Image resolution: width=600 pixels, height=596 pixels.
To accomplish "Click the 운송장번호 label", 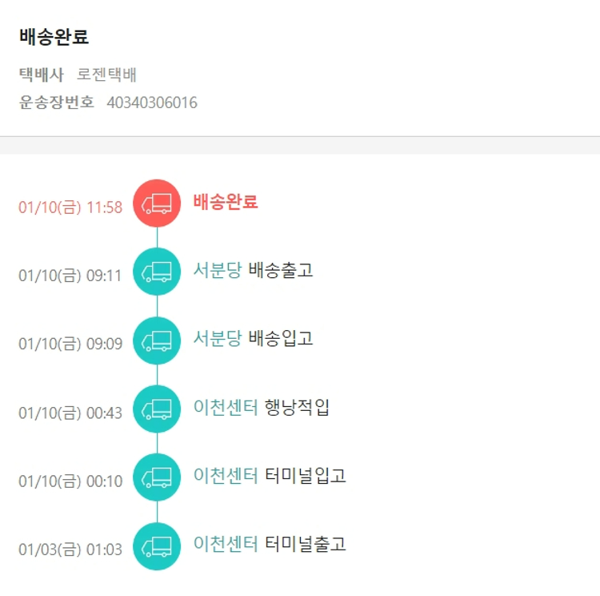I will (57, 103).
